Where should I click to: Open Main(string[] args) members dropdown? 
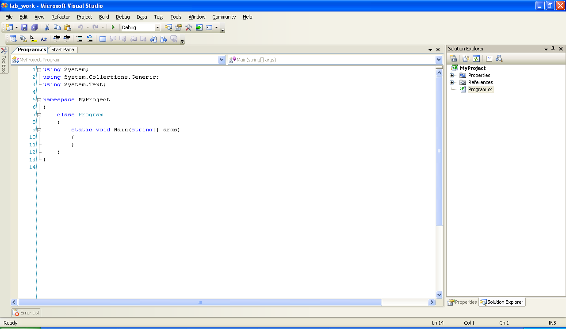(439, 60)
